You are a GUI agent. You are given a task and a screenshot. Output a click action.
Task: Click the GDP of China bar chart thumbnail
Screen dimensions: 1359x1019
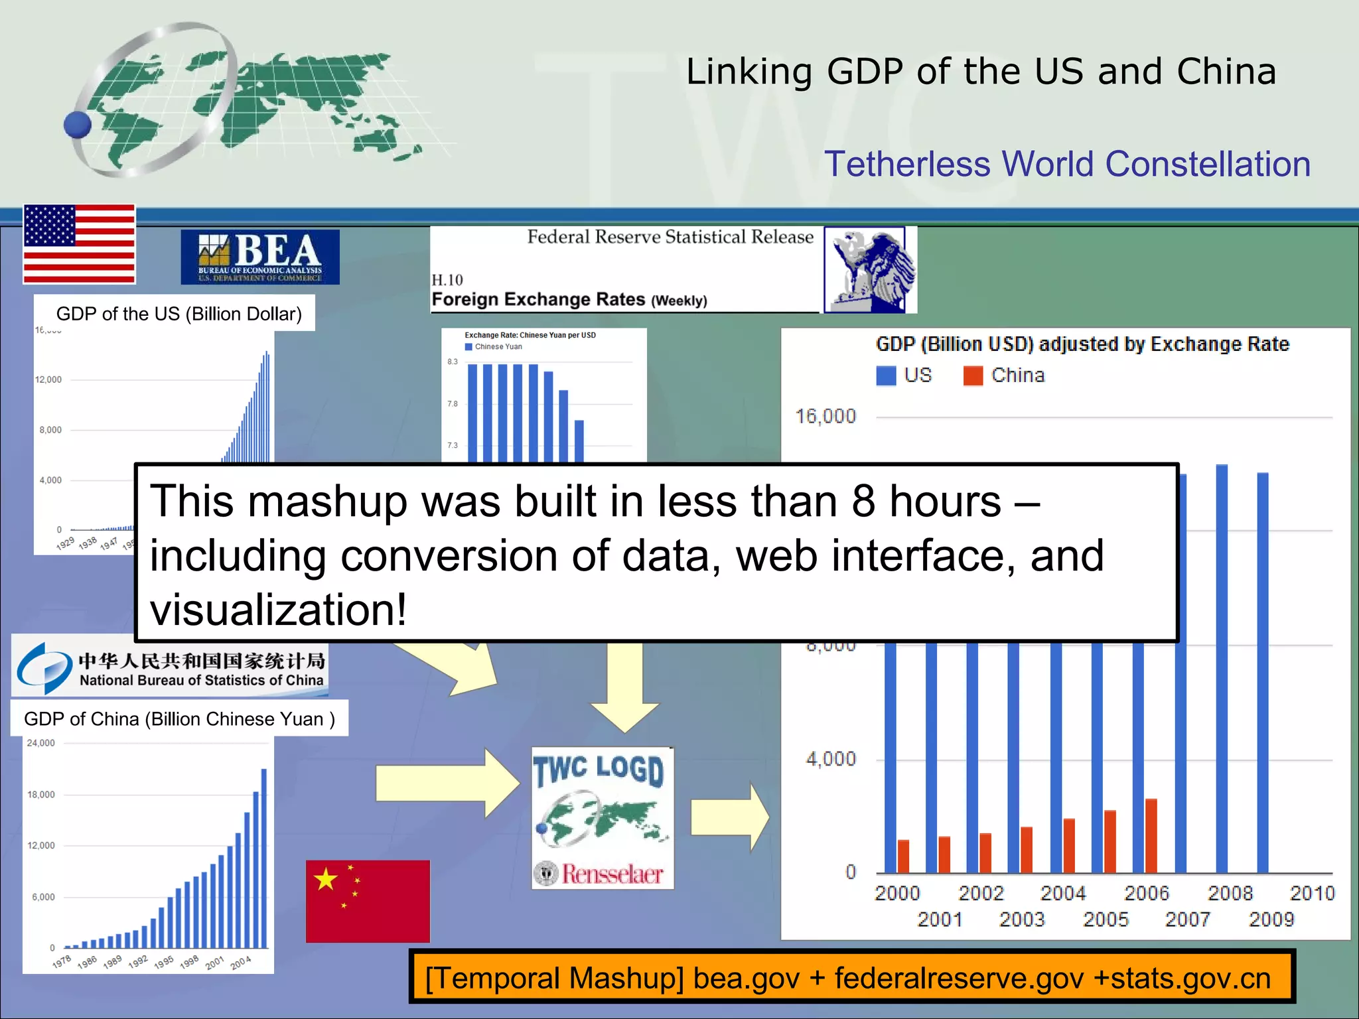tap(149, 854)
